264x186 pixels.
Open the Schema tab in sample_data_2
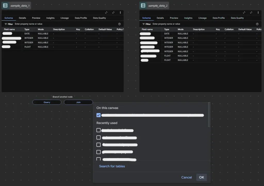(146, 18)
